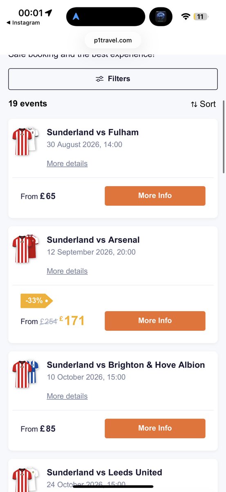Tap the p1travel.com address bar

click(113, 40)
